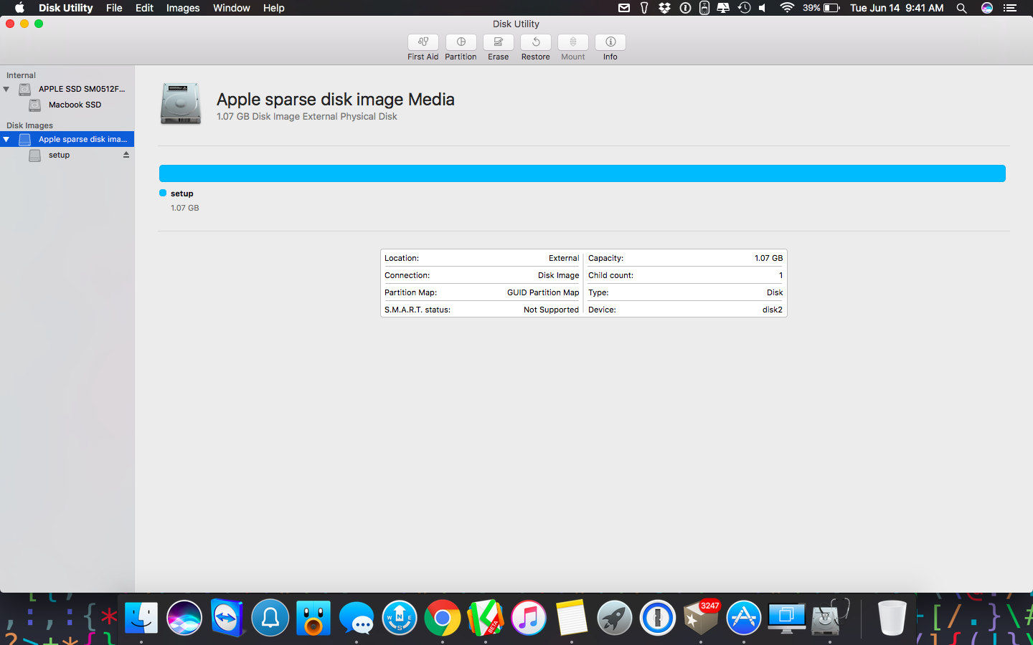Open TeamViewer in the Dock

click(x=227, y=618)
